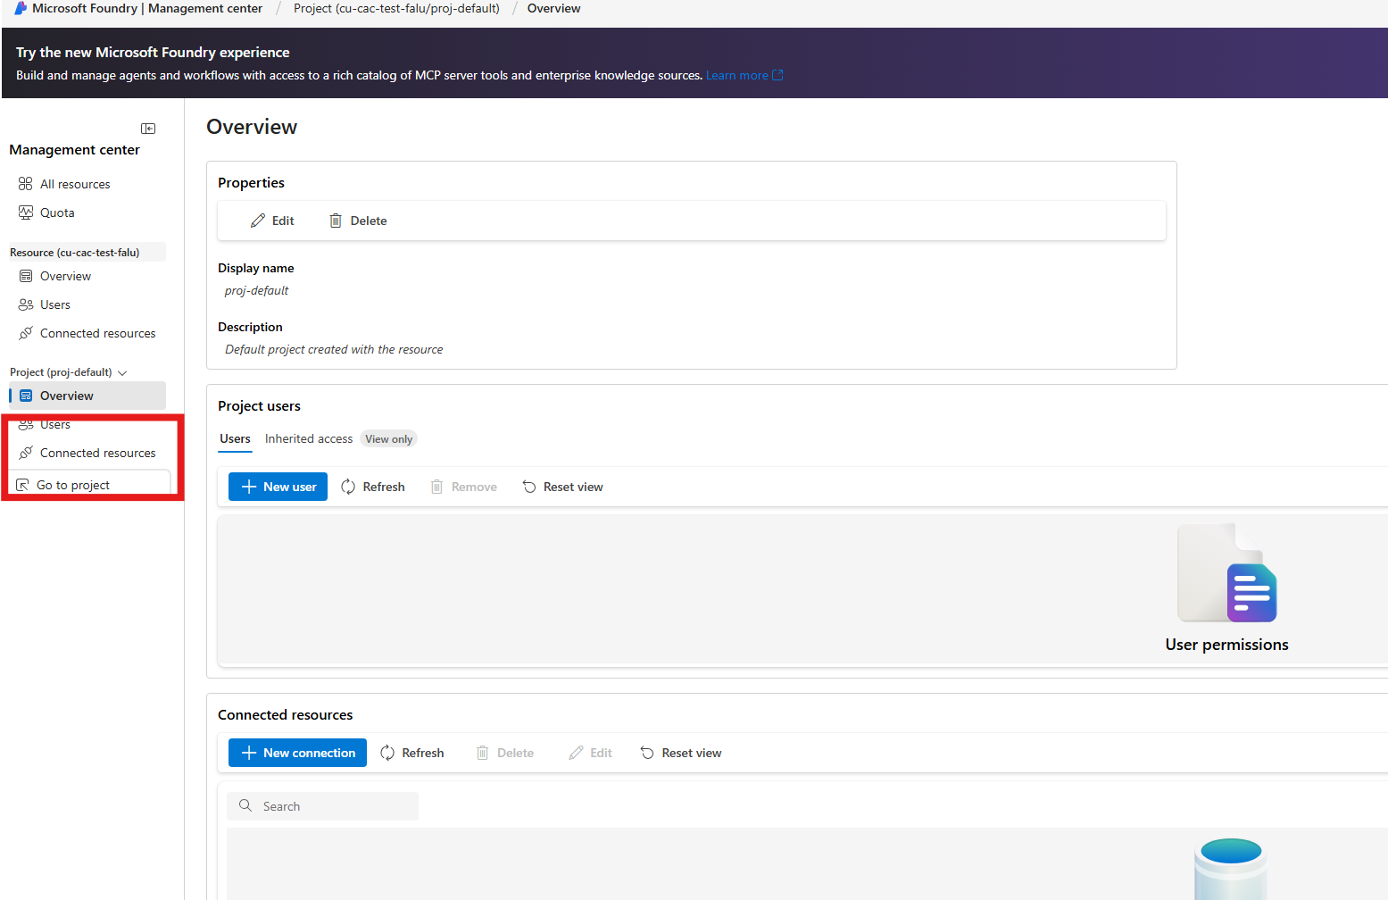
Task: Click the project Connected resources plug icon
Action: tap(26, 453)
